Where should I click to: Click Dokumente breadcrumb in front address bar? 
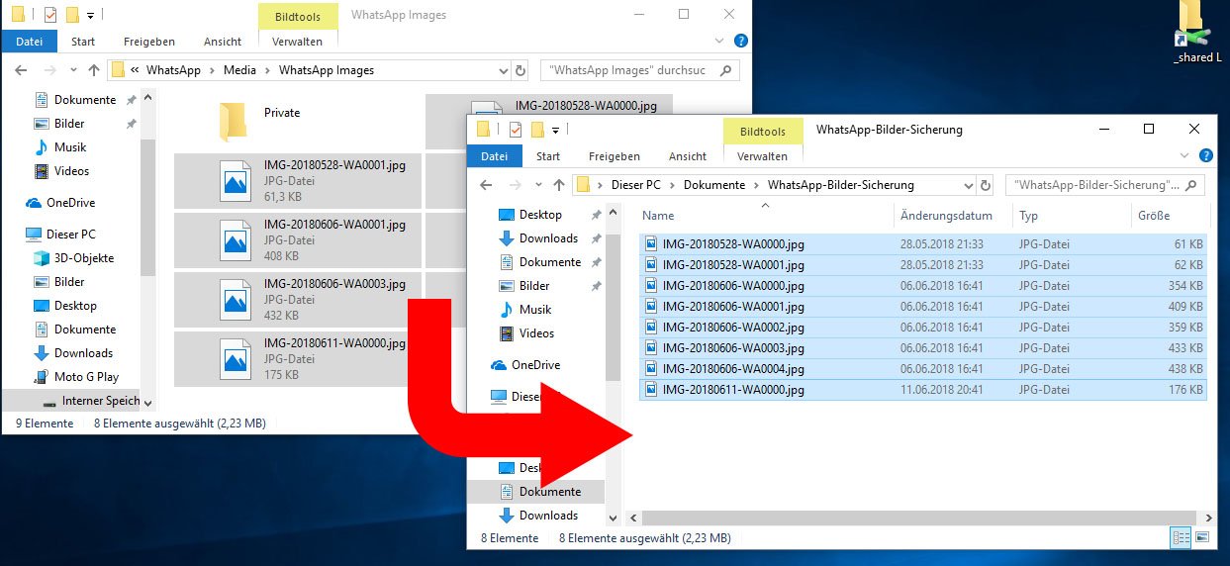(714, 185)
